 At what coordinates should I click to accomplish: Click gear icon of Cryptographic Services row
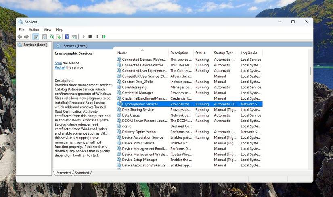tap(119, 104)
